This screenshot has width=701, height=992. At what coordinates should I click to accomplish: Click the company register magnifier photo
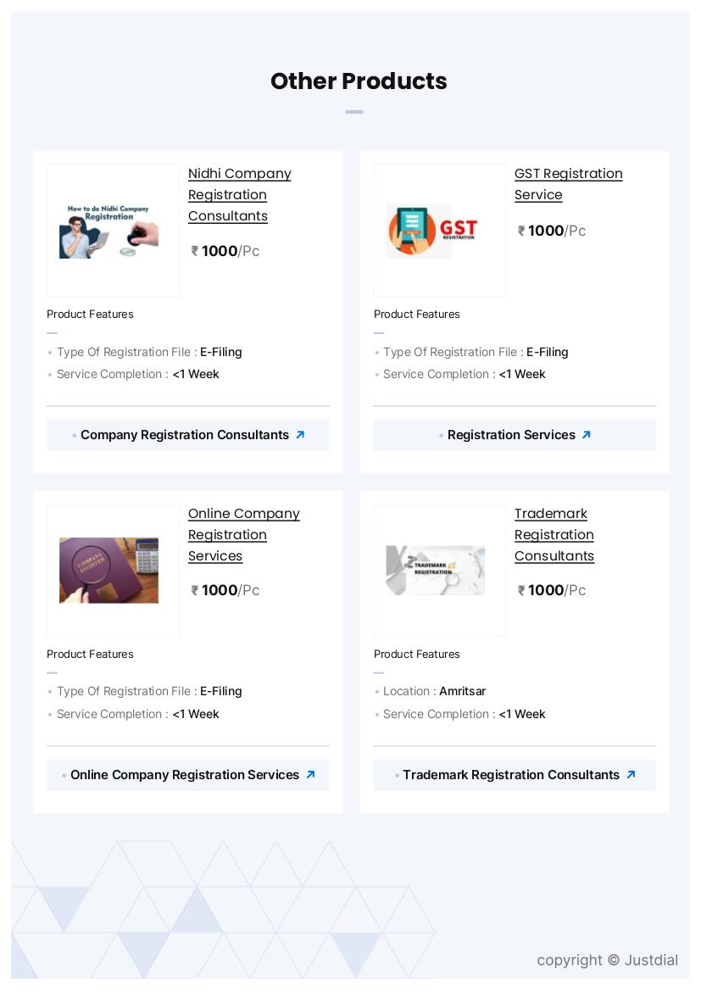point(109,571)
